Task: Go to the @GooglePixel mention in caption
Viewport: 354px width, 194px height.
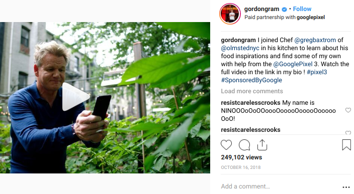Action: coord(293,64)
